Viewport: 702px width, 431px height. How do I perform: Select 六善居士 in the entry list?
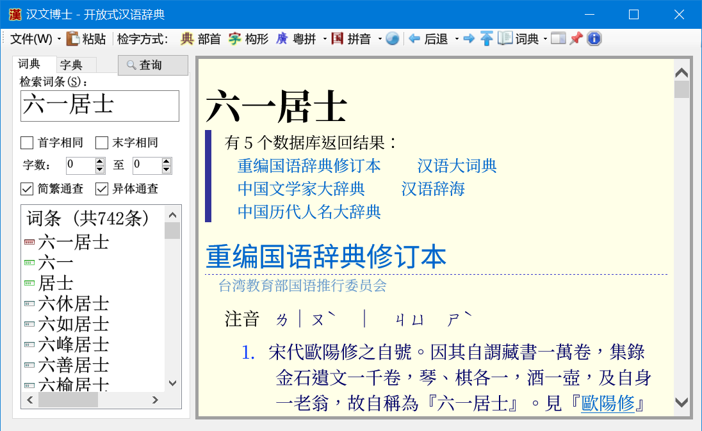point(74,365)
